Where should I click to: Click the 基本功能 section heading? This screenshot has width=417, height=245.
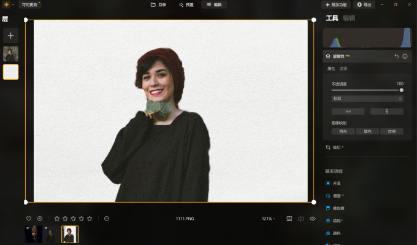334,171
